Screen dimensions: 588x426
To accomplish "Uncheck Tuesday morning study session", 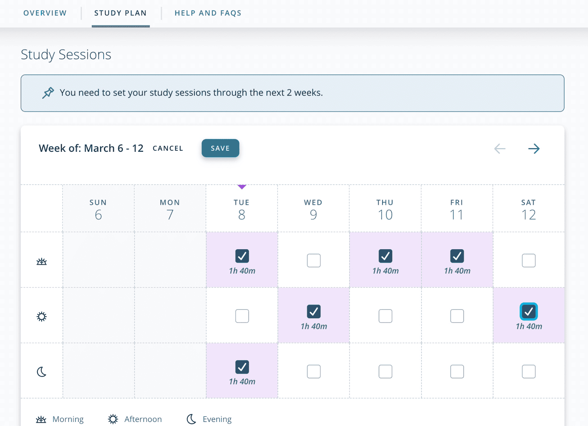I will 242,256.
